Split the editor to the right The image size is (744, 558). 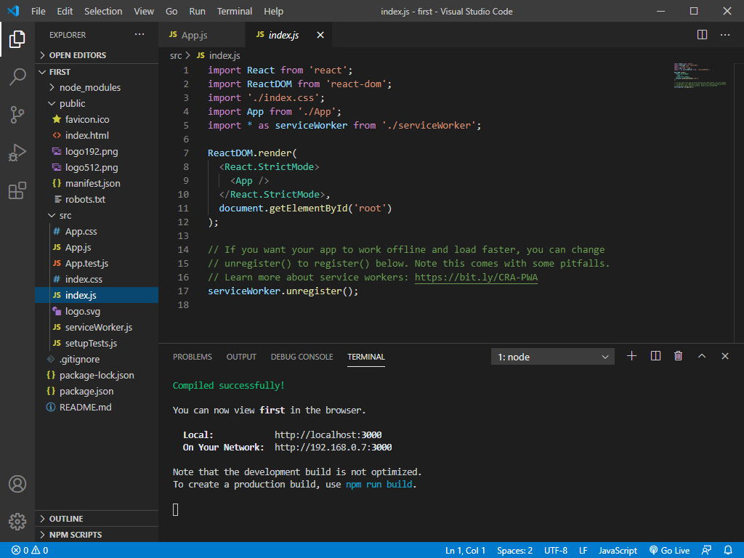pyautogui.click(x=702, y=35)
